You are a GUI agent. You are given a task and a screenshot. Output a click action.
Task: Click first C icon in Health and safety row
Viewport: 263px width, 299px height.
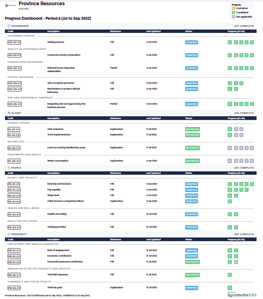pos(230,214)
